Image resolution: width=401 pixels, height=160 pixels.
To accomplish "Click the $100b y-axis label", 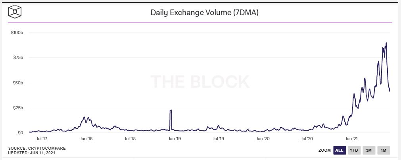I will click(17, 32).
